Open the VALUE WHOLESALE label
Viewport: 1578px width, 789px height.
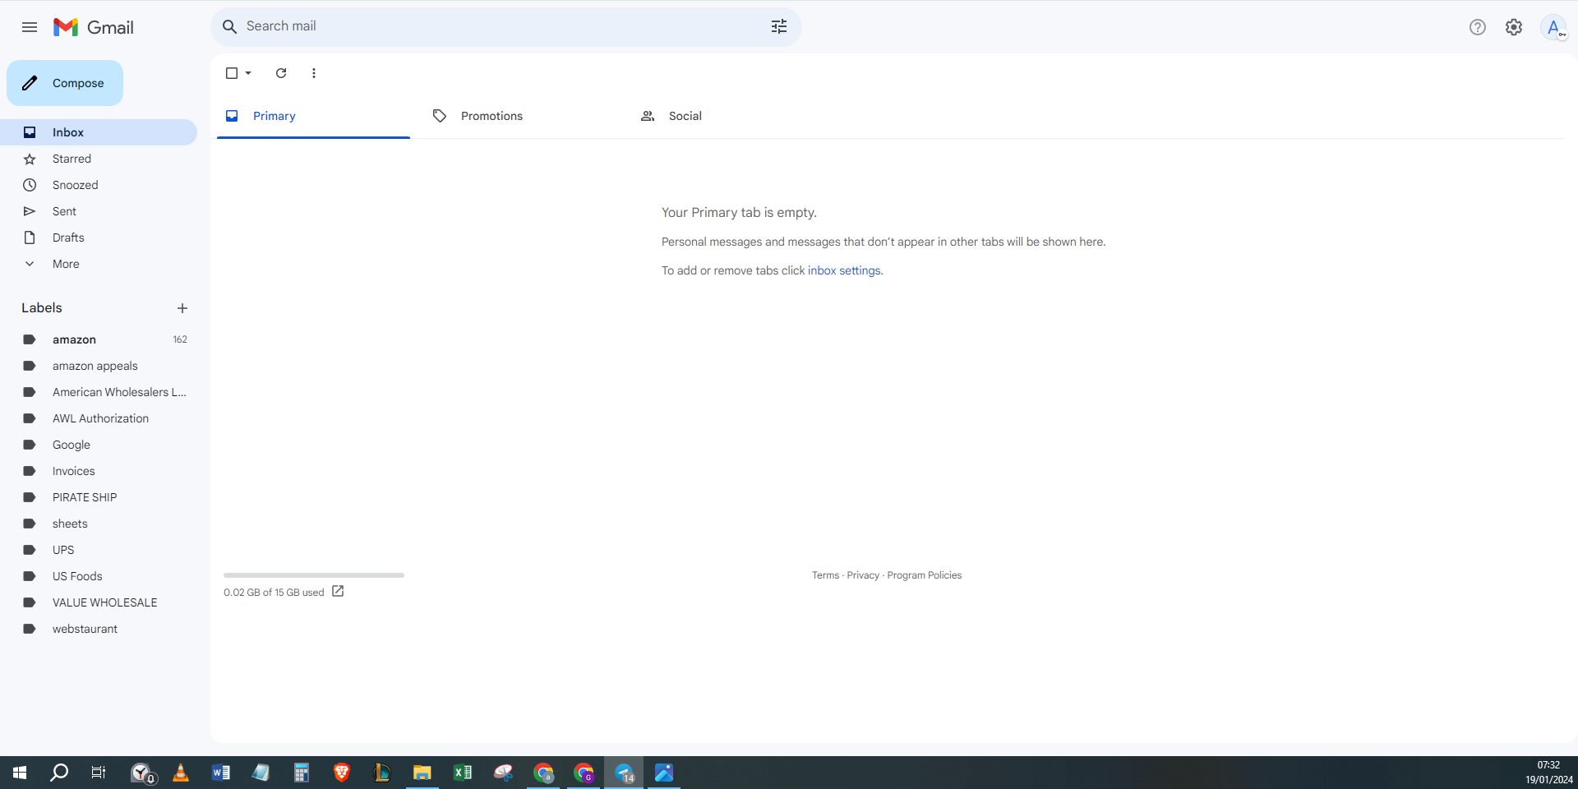click(x=99, y=602)
